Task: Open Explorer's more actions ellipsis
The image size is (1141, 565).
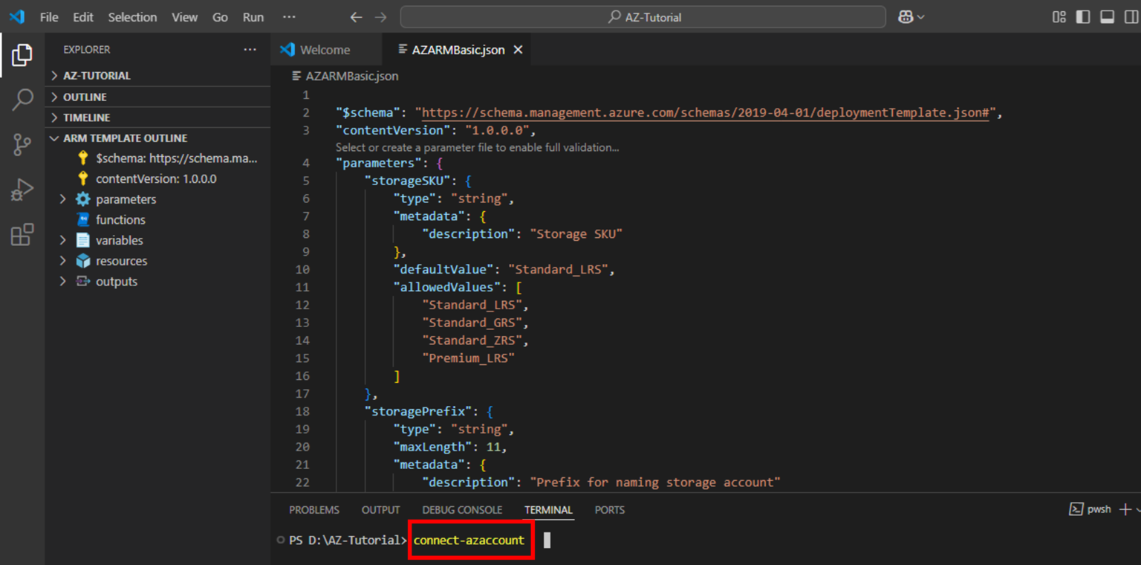Action: (250, 50)
